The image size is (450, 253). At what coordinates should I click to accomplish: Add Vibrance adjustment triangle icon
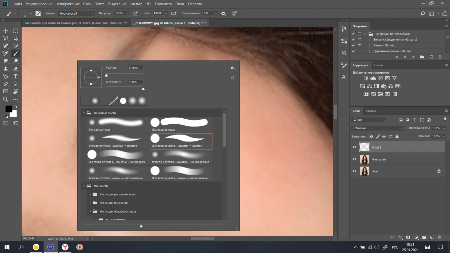(x=394, y=78)
